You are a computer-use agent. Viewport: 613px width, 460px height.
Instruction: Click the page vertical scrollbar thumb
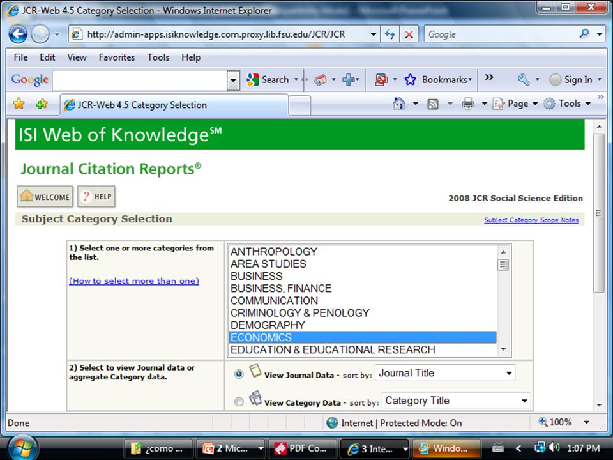coord(598,213)
